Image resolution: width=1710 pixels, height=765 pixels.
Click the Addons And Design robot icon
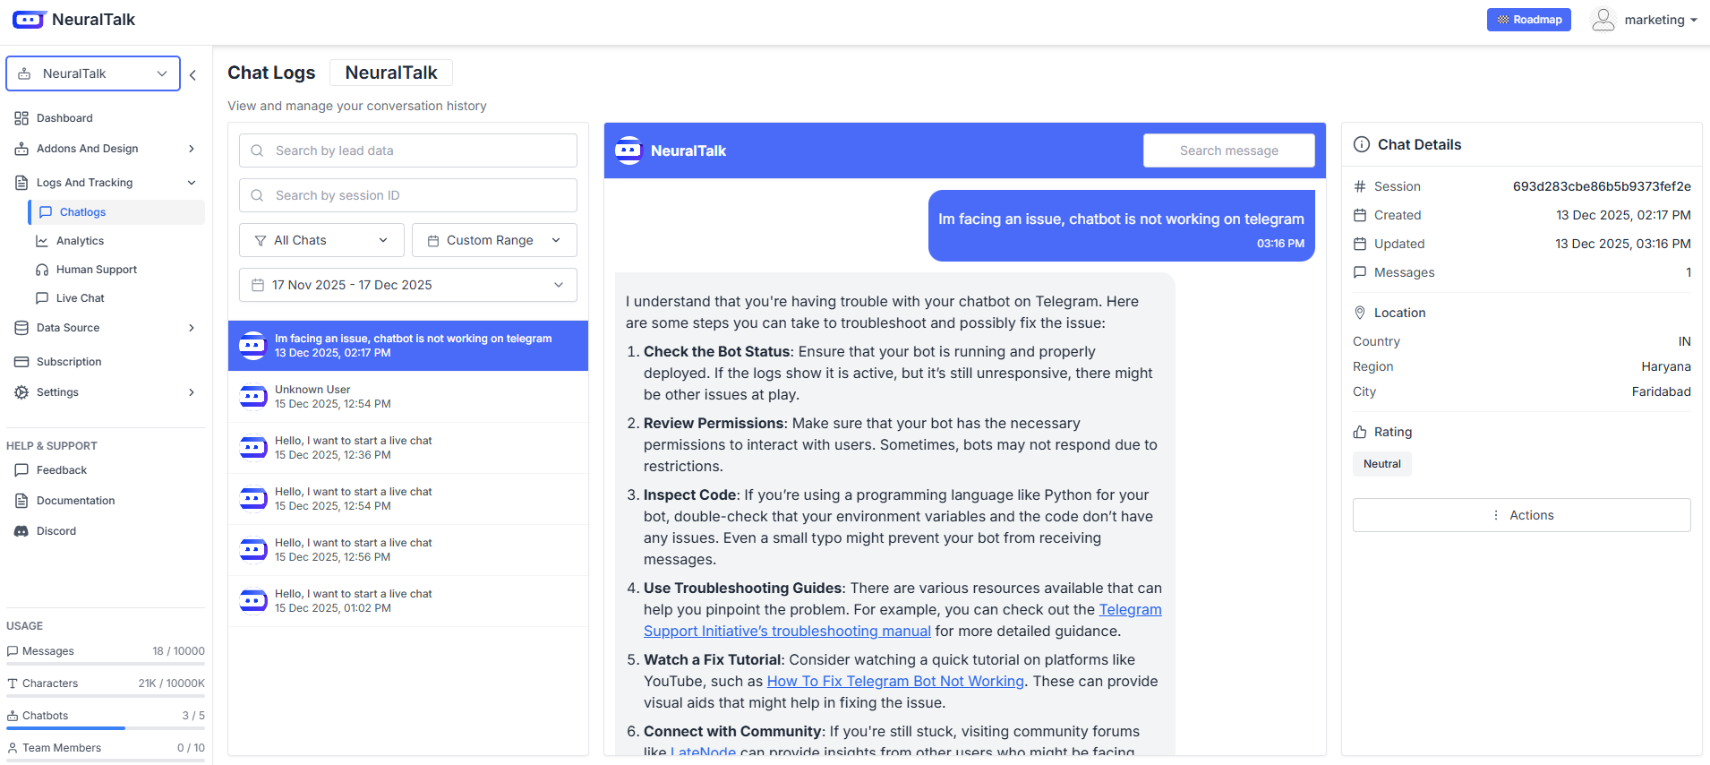pyautogui.click(x=21, y=149)
